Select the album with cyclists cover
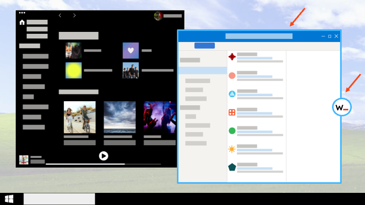Screen dimensions: 365x205 pyautogui.click(x=80, y=117)
